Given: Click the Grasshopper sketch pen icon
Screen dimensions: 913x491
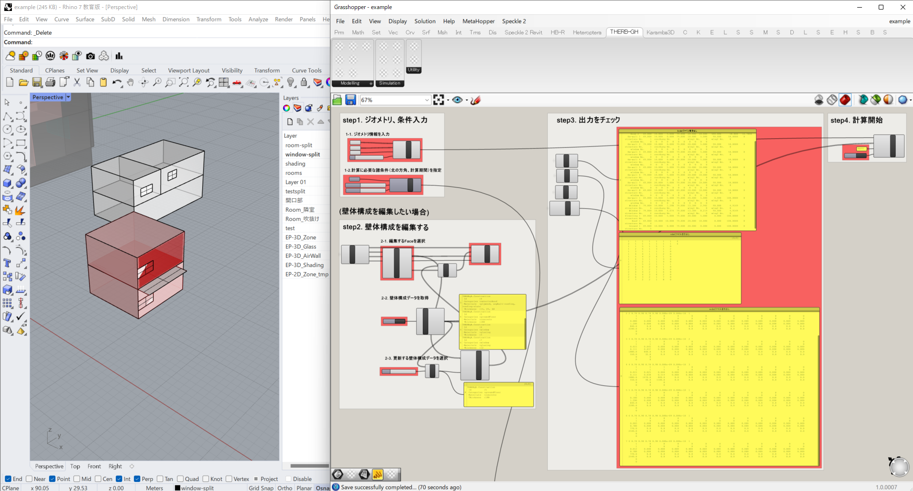Looking at the screenshot, I should pos(475,100).
